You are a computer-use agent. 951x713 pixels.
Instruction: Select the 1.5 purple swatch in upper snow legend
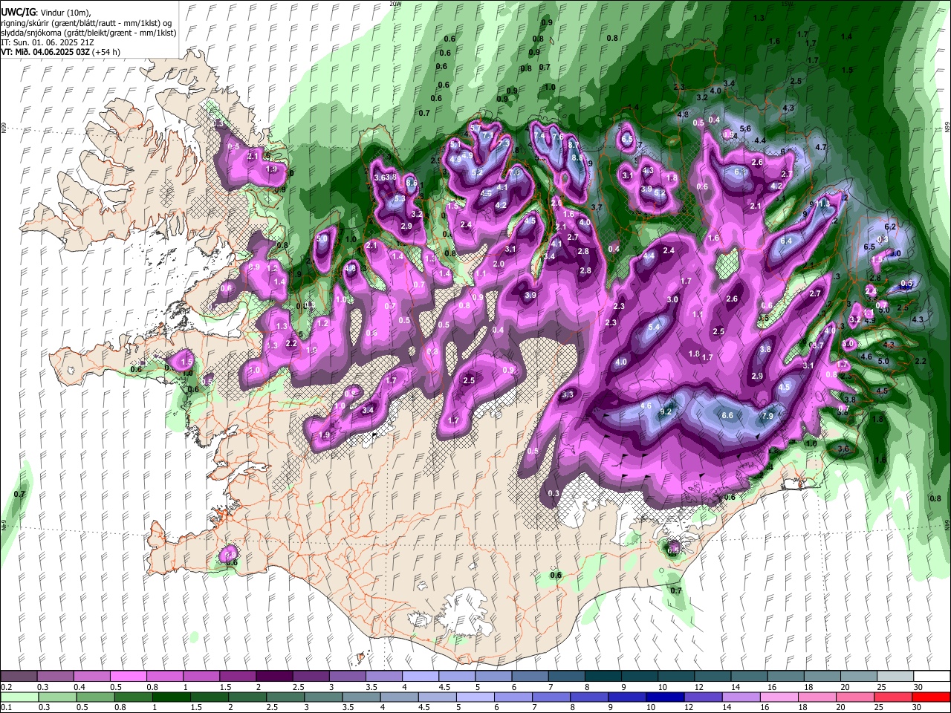pyautogui.click(x=237, y=677)
